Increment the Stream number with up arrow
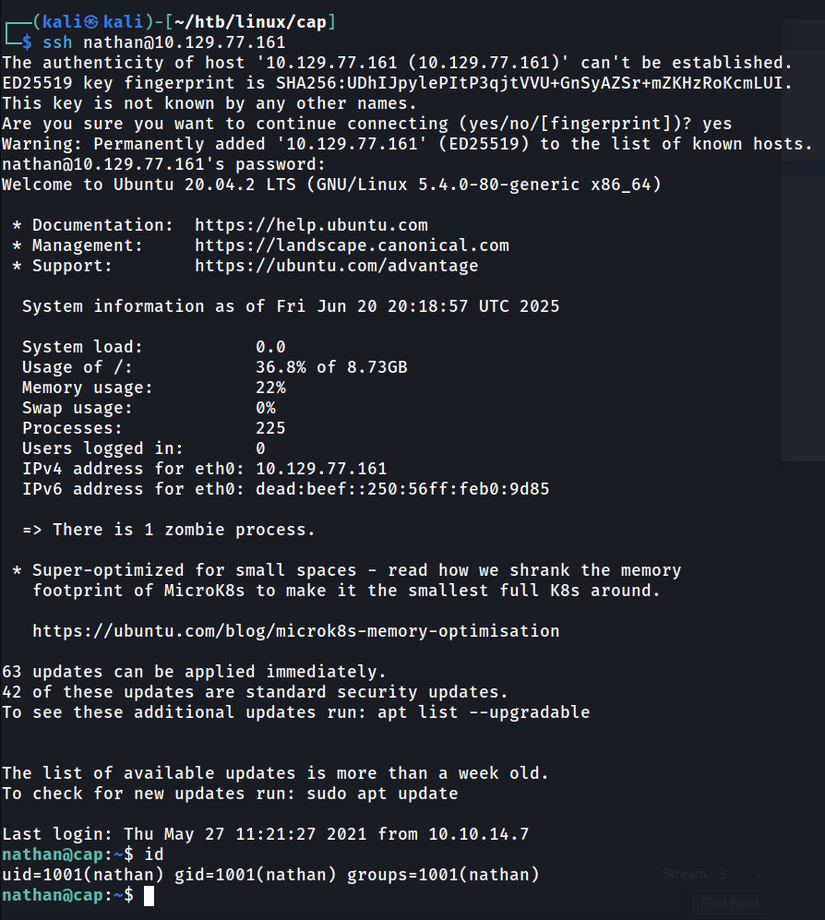The height and width of the screenshot is (920, 825). coord(759,868)
